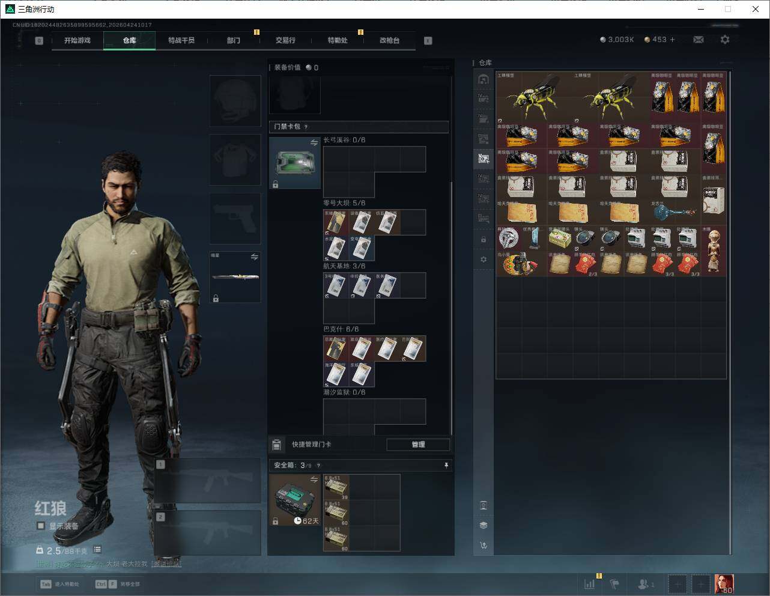This screenshot has width=770, height=596.
Task: Click the sort warehouse icon
Action: (484, 546)
